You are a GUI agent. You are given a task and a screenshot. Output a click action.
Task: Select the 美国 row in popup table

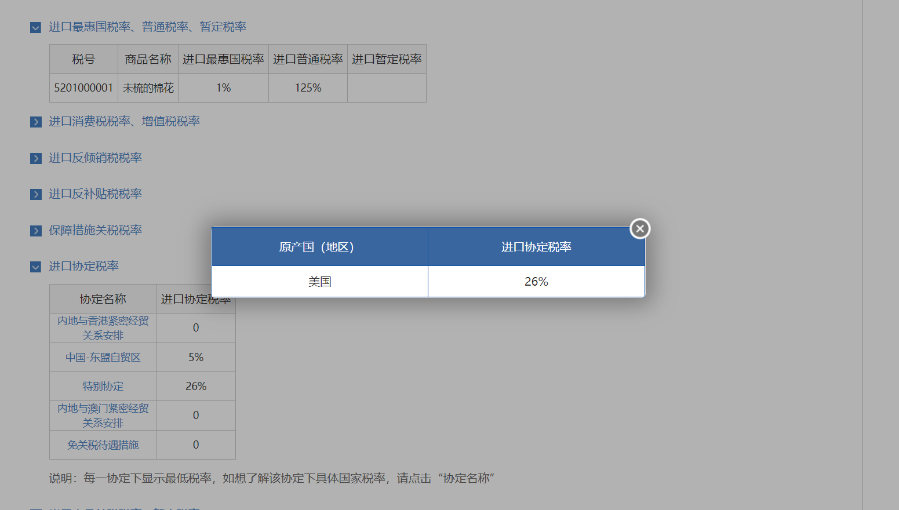[x=320, y=282]
